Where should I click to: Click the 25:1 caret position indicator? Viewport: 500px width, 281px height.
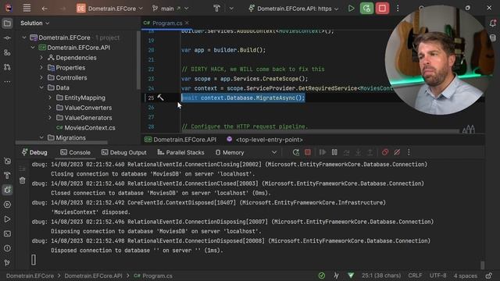click(381, 276)
